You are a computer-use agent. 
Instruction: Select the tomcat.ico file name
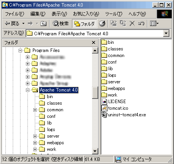[118, 108]
